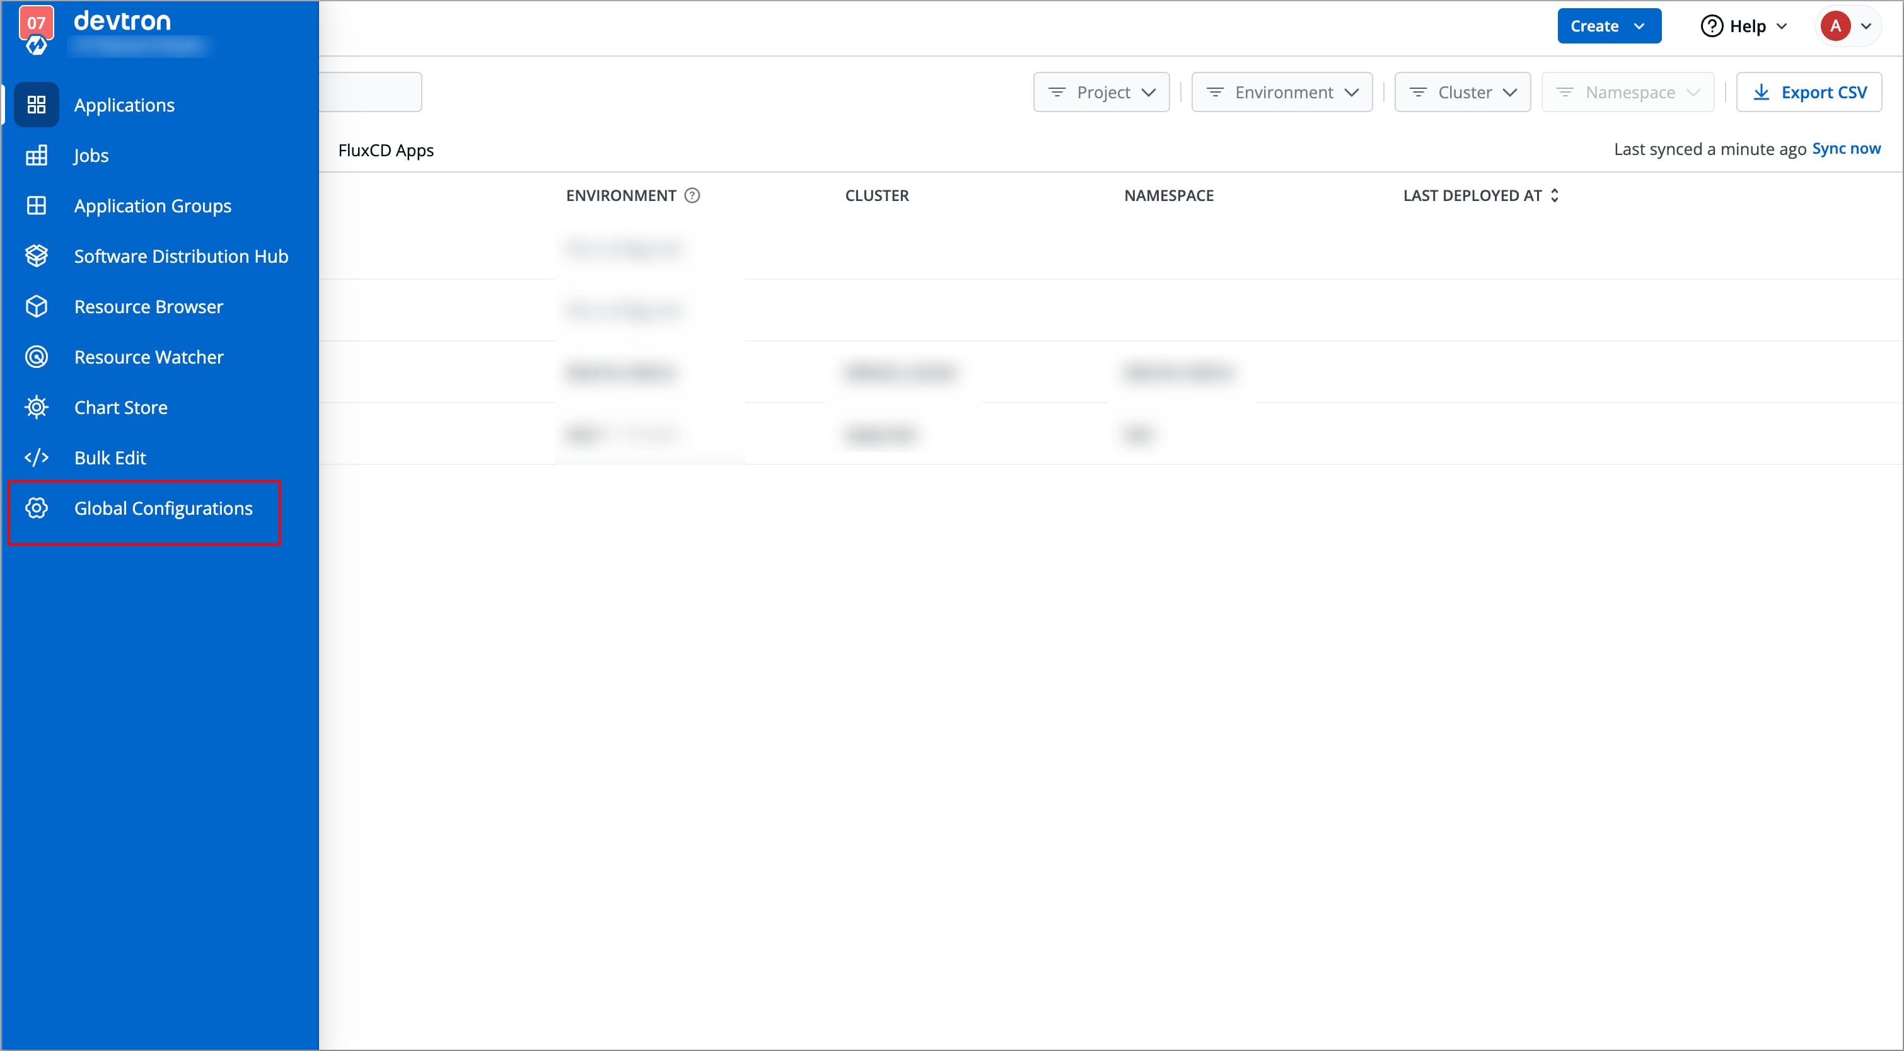Expand the Cluster filter dropdown
Viewport: 1904px width, 1051px height.
(1462, 93)
